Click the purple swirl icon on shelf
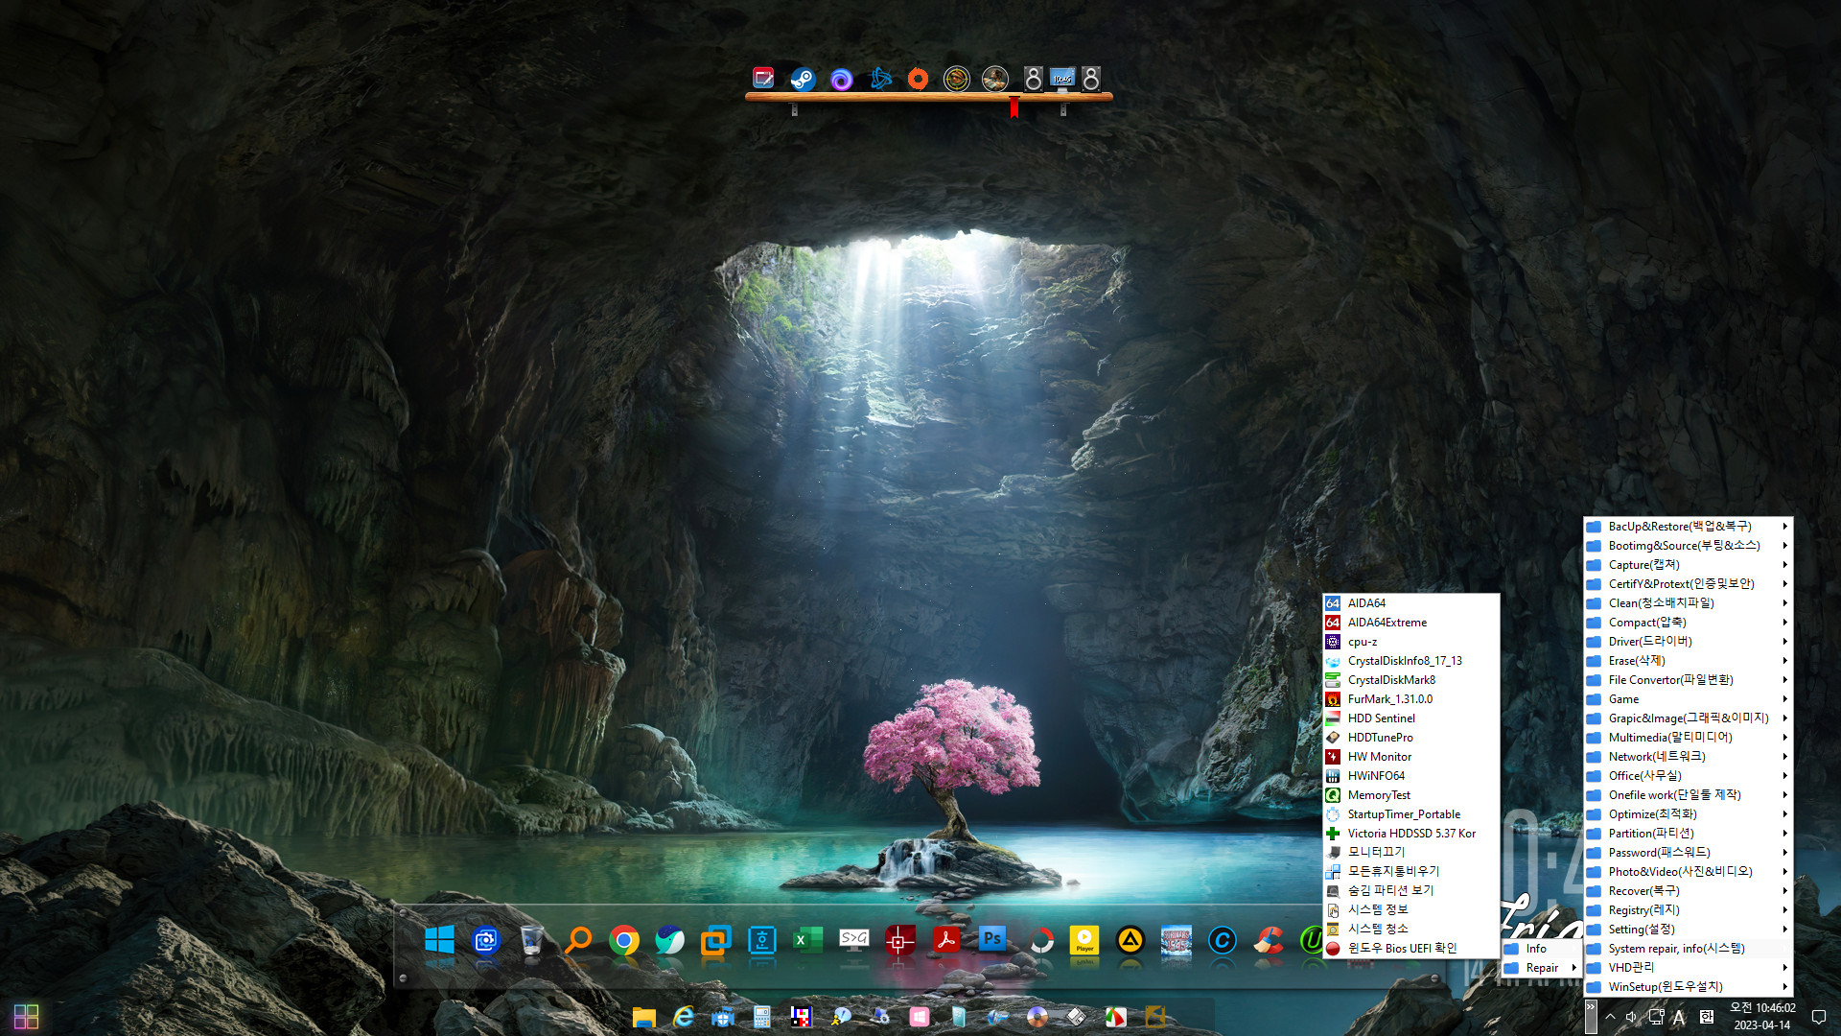Screen dimensions: 1841x1036 pos(841,79)
